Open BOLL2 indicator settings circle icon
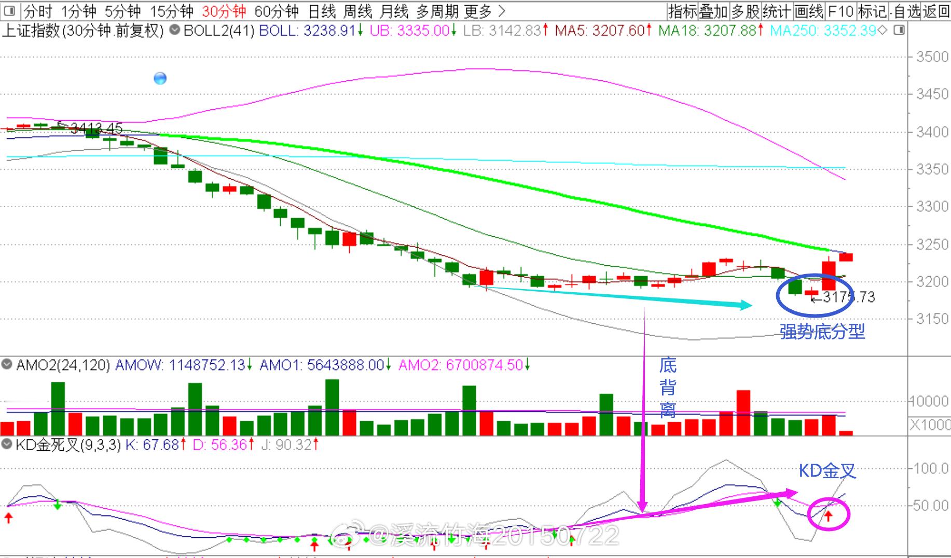The width and height of the screenshot is (951, 558). [175, 30]
